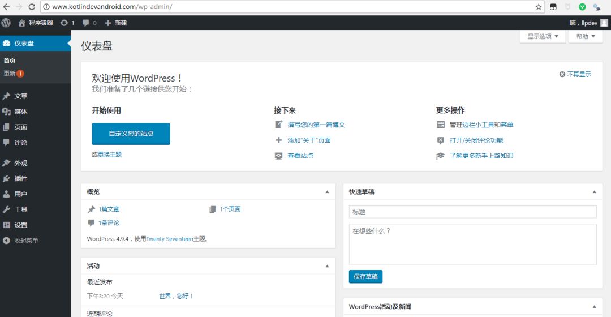Click the 保存草稿 button
The image size is (611, 317).
tap(365, 276)
